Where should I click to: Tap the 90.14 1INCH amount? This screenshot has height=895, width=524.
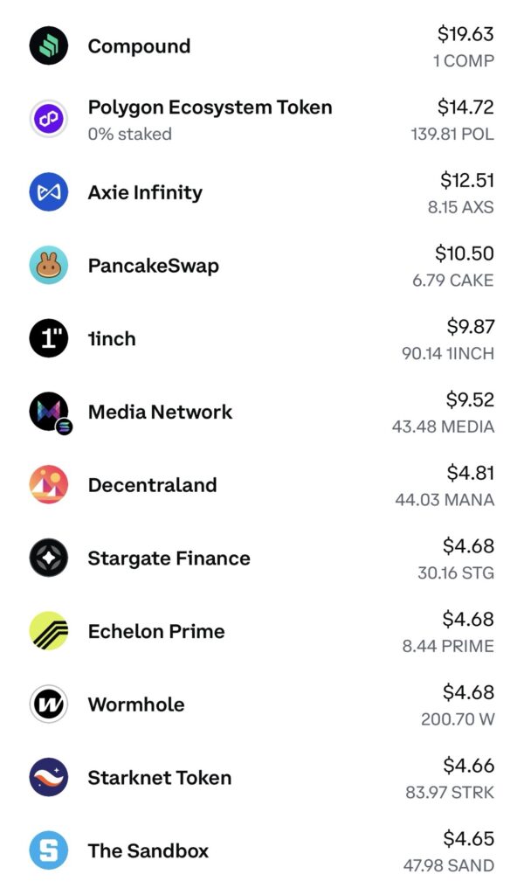click(x=448, y=354)
